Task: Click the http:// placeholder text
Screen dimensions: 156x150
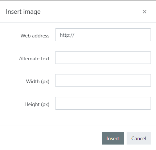Action: click(x=67, y=35)
